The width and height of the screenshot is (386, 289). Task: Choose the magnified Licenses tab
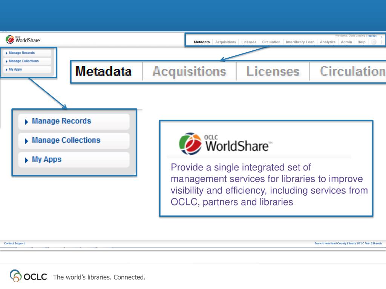click(x=273, y=71)
